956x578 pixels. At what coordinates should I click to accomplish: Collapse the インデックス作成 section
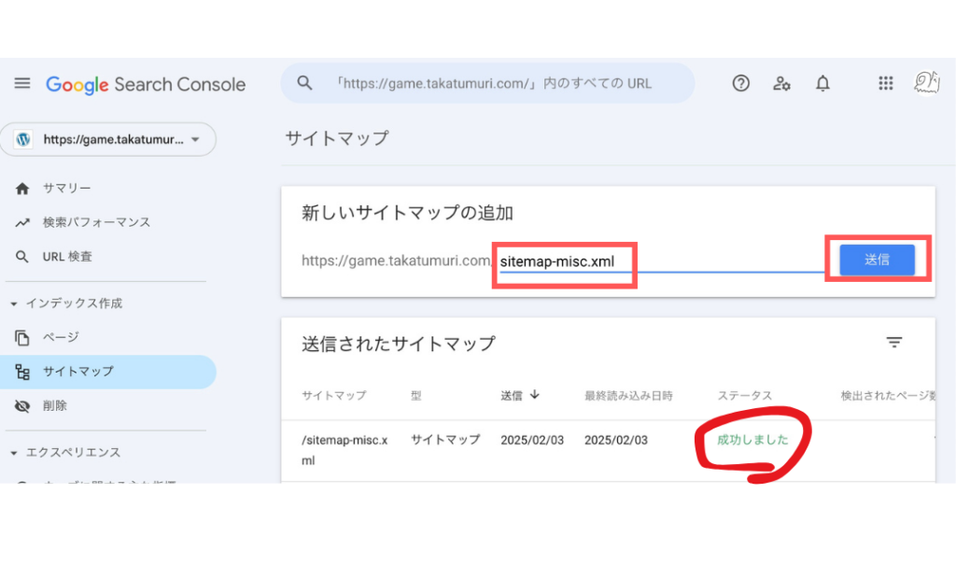(x=14, y=303)
